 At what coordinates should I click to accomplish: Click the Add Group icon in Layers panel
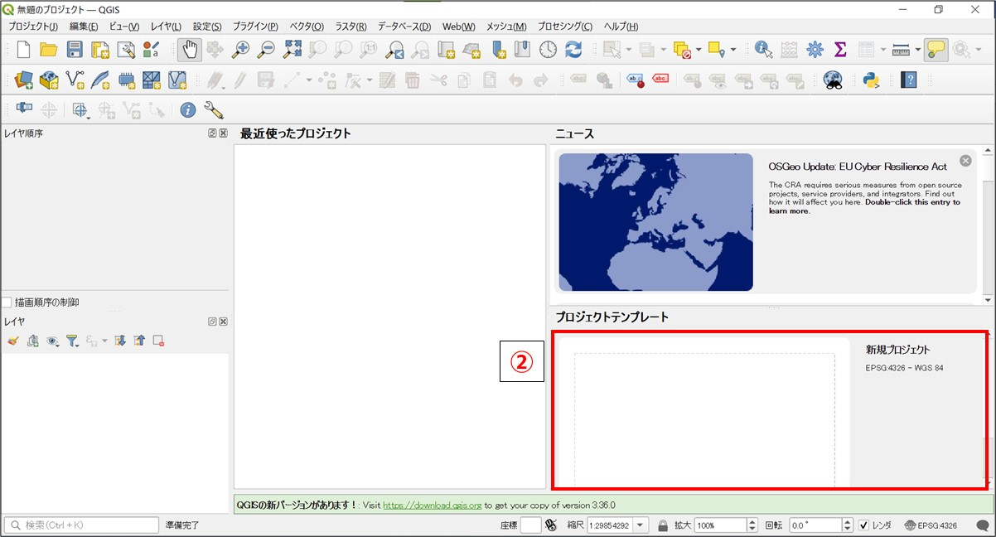click(32, 341)
